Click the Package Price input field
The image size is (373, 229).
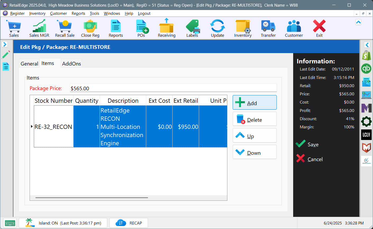[x=173, y=88]
